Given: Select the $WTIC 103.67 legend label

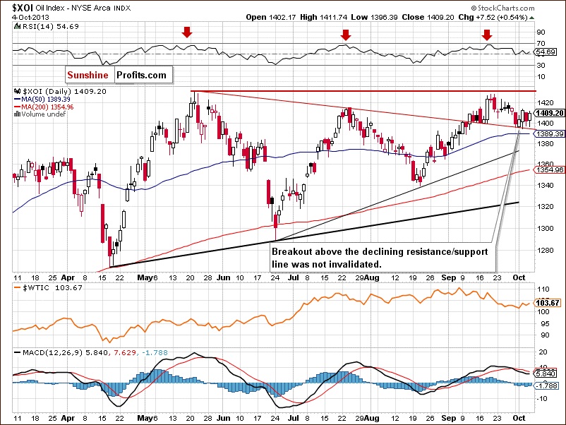Looking at the screenshot, I should (53, 288).
